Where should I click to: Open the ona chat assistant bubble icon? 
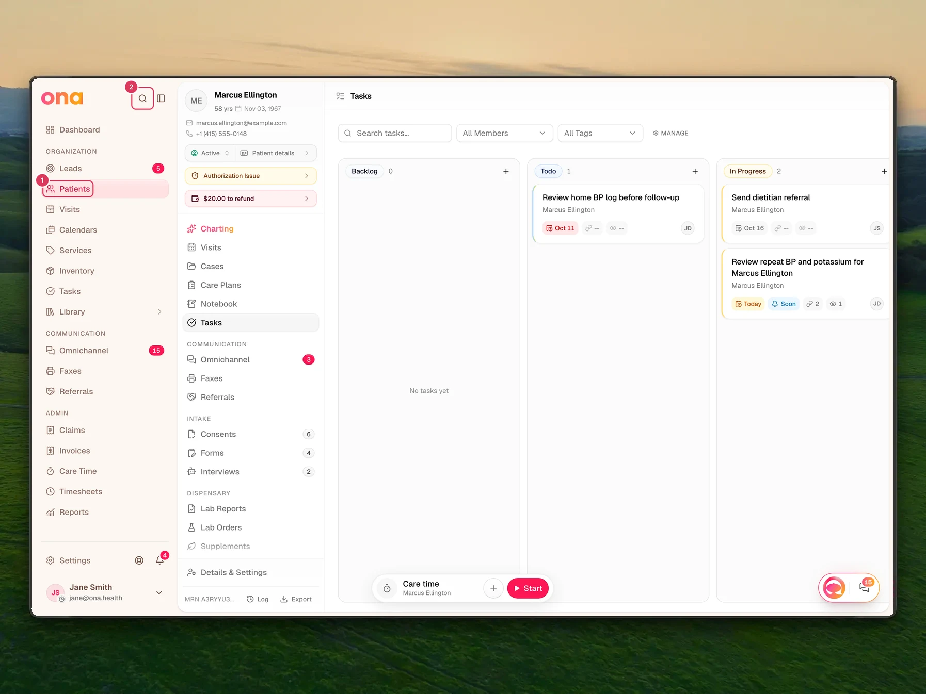click(x=834, y=587)
